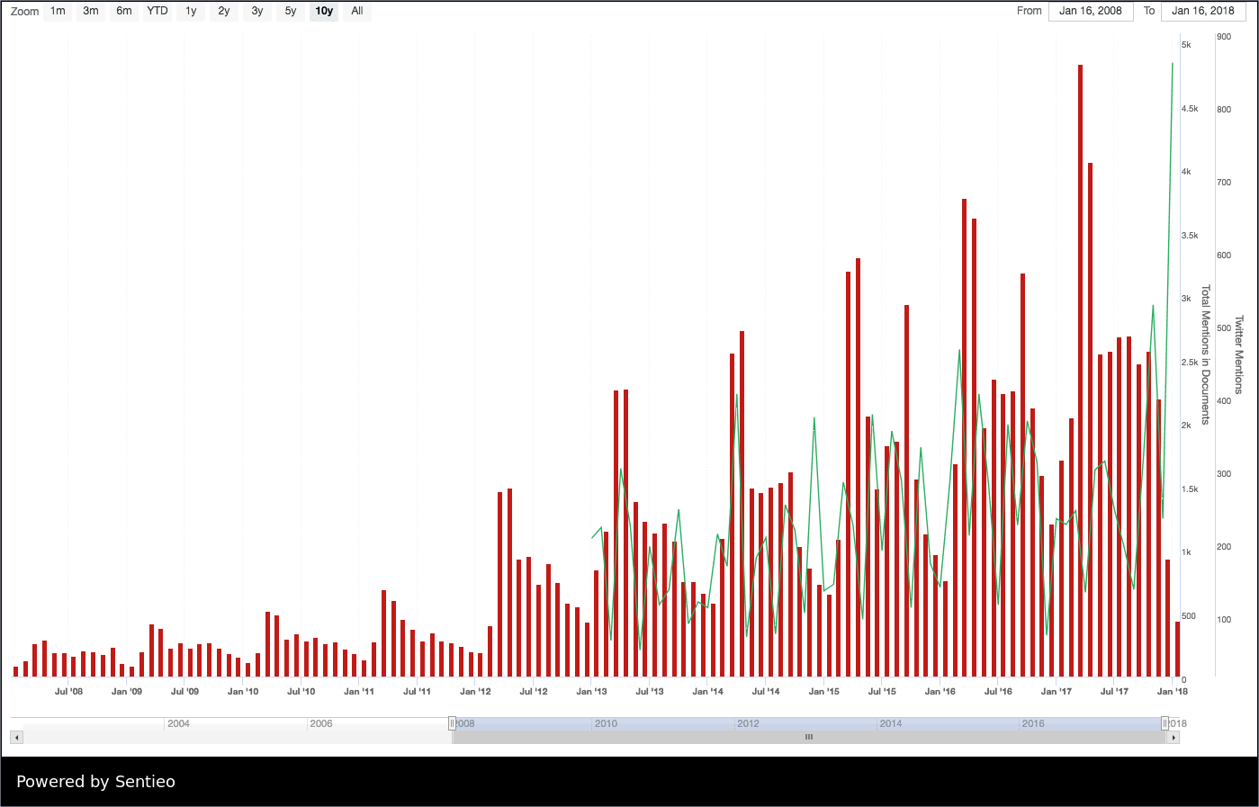This screenshot has height=807, width=1259.
Task: Click the left scroll arrow of navigator
Action: [16, 738]
